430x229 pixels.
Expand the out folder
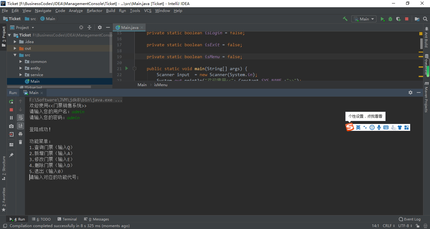tap(15, 48)
